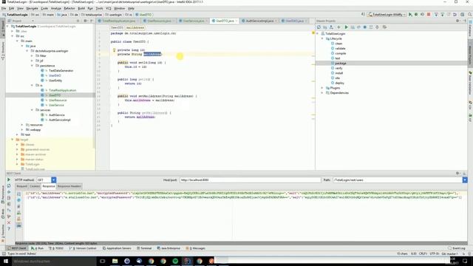Image resolution: width=473 pixels, height=266 pixels.
Task: Open the Terminal tool window button
Action: (144, 248)
